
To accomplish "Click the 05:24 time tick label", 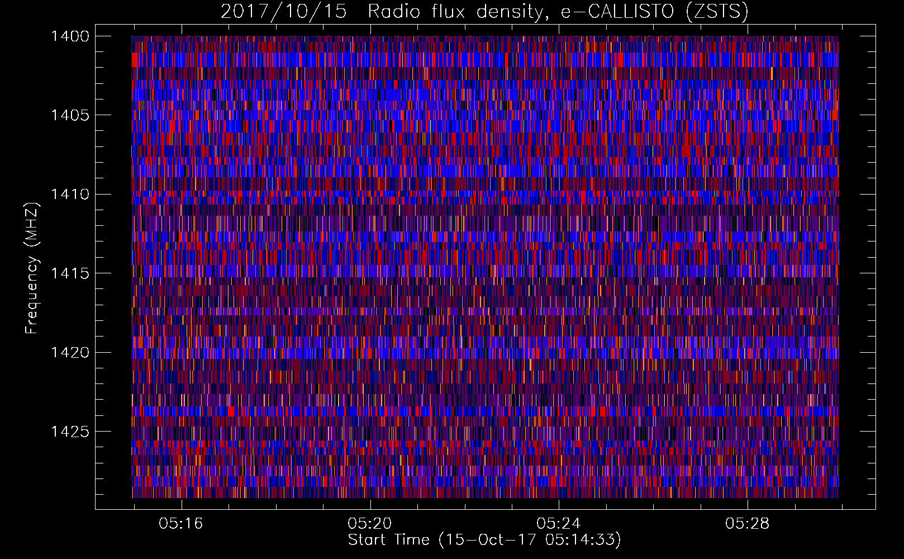I will pyautogui.click(x=559, y=524).
